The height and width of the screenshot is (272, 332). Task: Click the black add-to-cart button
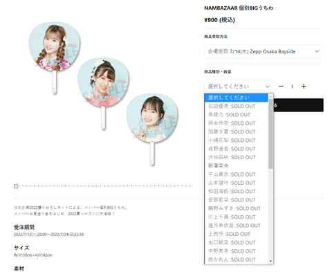click(x=299, y=105)
